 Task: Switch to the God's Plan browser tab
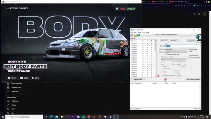pos(160,2)
